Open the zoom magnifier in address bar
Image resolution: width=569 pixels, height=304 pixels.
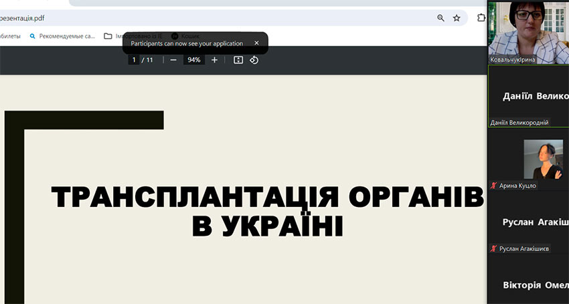440,18
